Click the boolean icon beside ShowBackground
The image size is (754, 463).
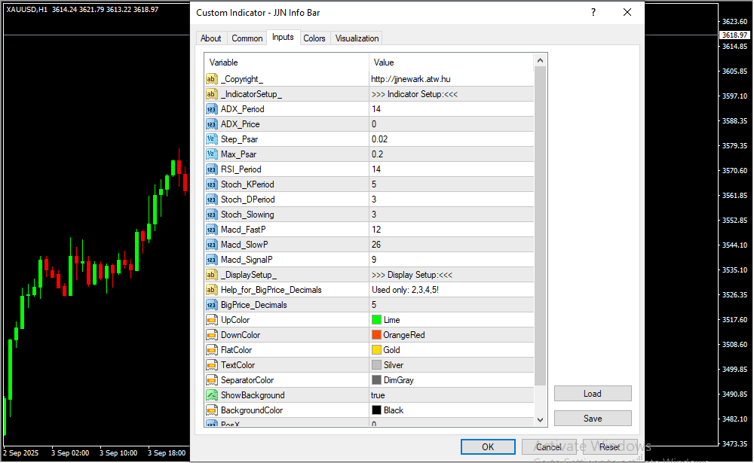coord(212,395)
